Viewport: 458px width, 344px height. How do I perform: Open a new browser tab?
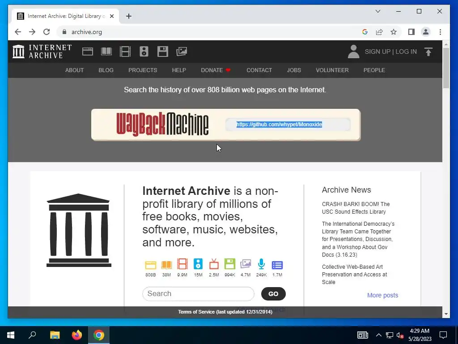129,16
